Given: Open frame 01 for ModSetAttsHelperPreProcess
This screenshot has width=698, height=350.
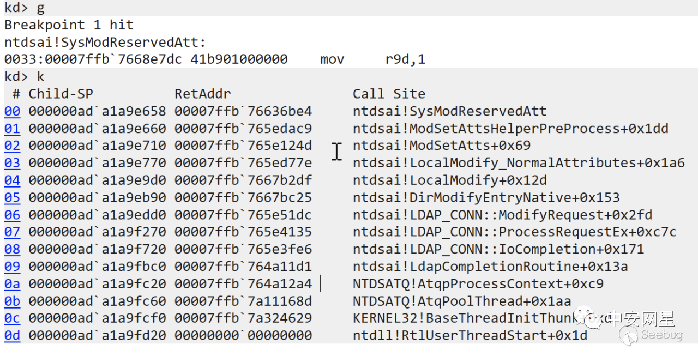Looking at the screenshot, I should pyautogui.click(x=12, y=129).
